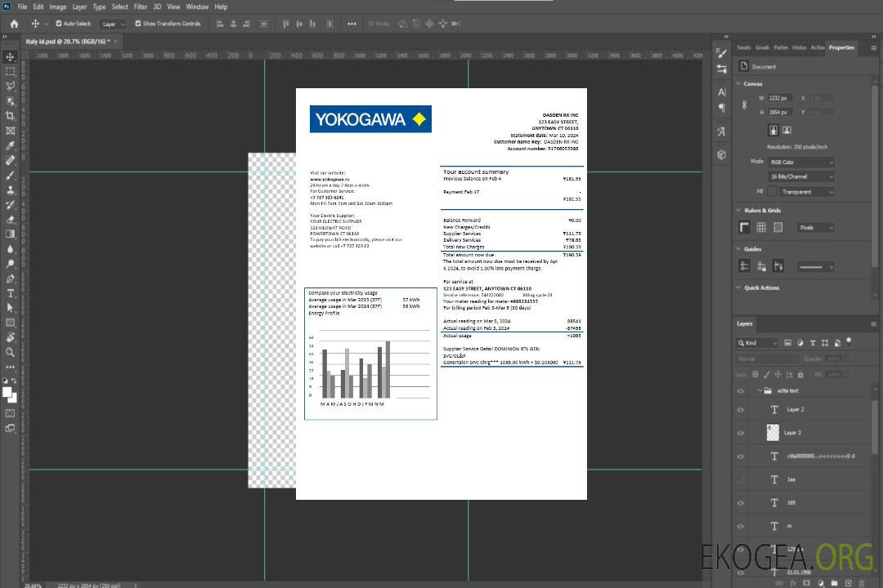883x588 pixels.
Task: Select the Eraser tool
Action: click(10, 220)
